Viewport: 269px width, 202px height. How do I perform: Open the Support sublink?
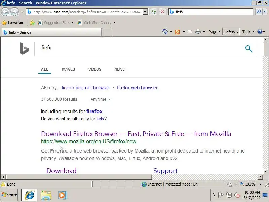[165, 171]
